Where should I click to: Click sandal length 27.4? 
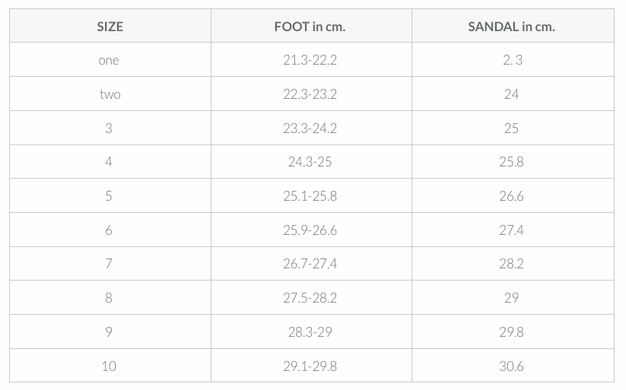[511, 230]
